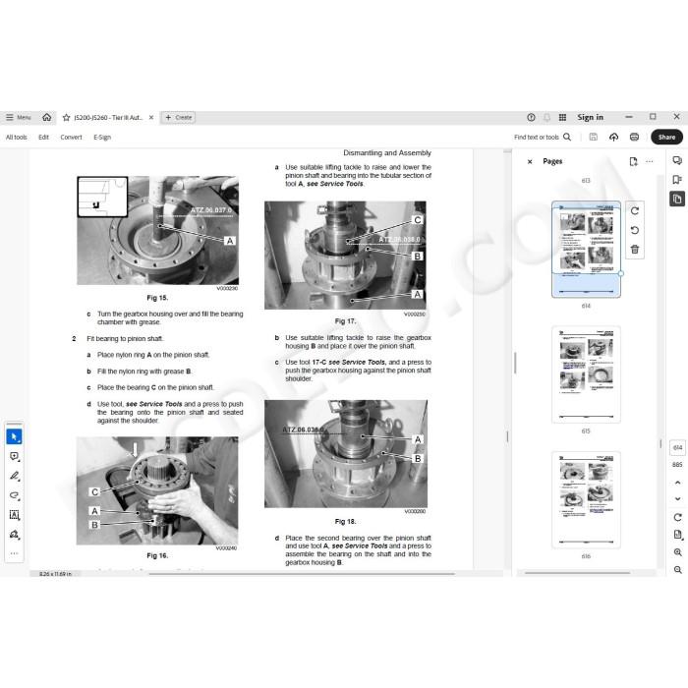Star the JS200-JS260 document tab
688x688 pixels.
click(x=66, y=118)
